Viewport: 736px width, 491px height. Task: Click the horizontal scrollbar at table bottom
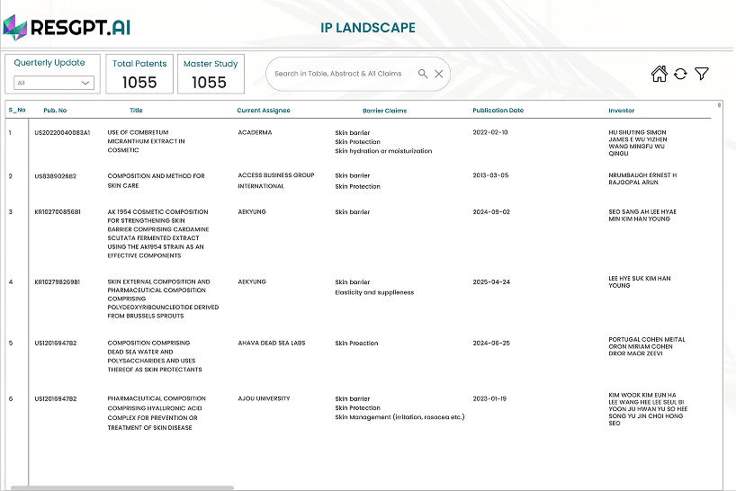click(x=122, y=488)
